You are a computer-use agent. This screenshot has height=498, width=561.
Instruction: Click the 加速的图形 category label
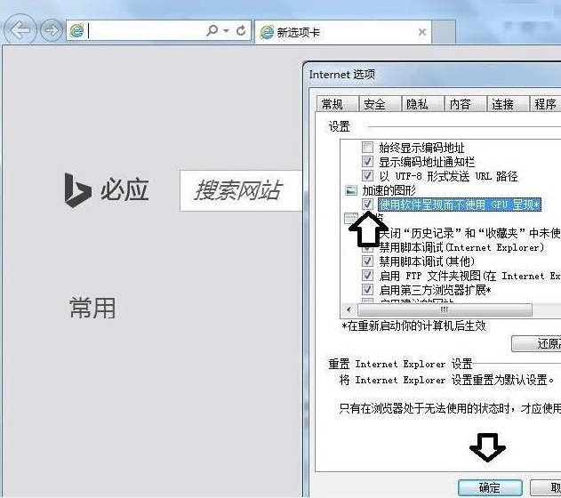[x=389, y=190]
